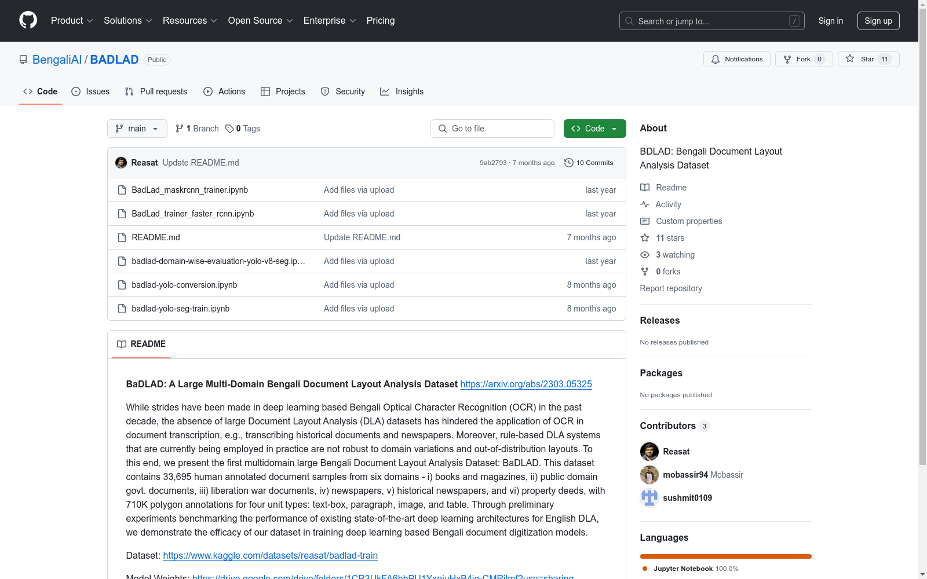Click the star icon beside 11 stars
The width and height of the screenshot is (927, 579).
point(645,238)
